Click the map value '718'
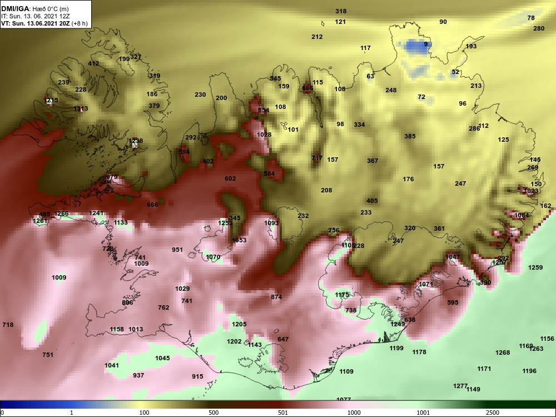 click(8, 325)
